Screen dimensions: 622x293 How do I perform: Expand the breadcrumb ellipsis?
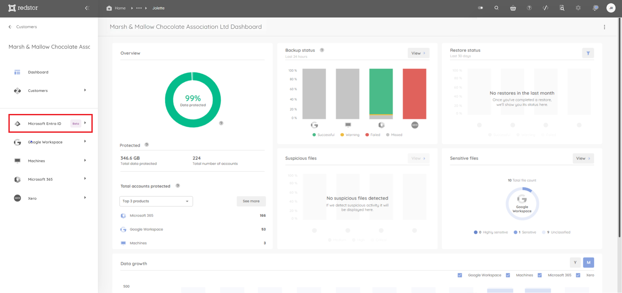click(139, 8)
